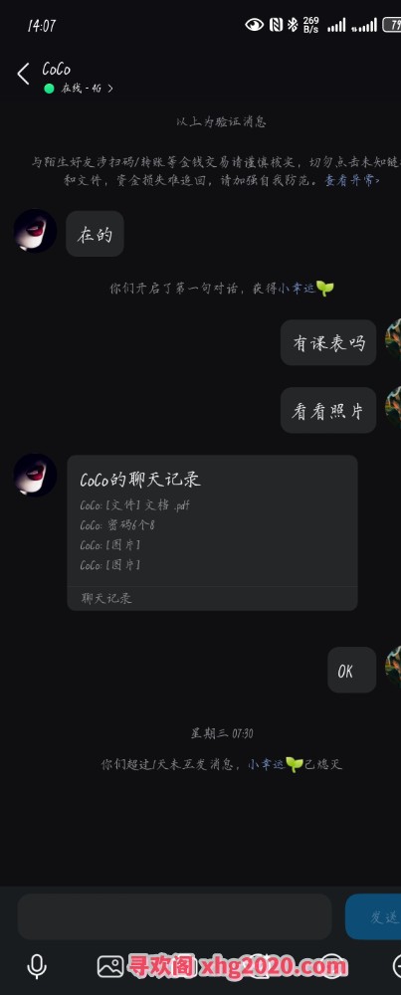401x995 pixels.
Task: Focus the message input field
Action: (x=174, y=917)
